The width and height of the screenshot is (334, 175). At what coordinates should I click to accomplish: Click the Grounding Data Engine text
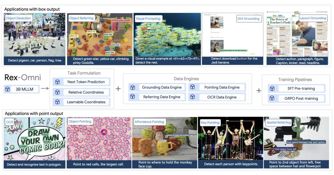click(x=162, y=87)
